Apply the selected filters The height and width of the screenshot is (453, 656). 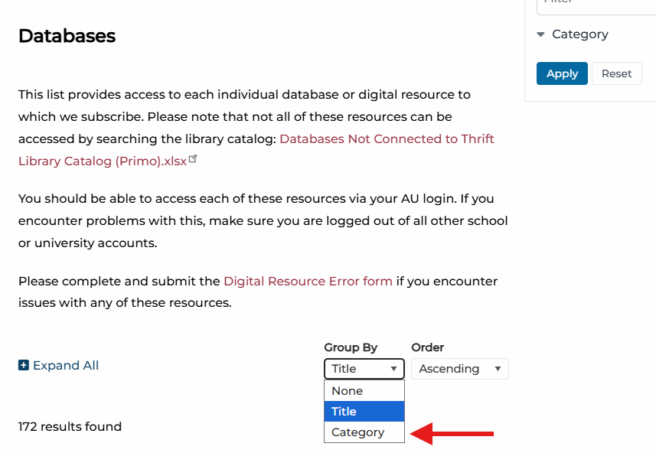[x=562, y=73]
